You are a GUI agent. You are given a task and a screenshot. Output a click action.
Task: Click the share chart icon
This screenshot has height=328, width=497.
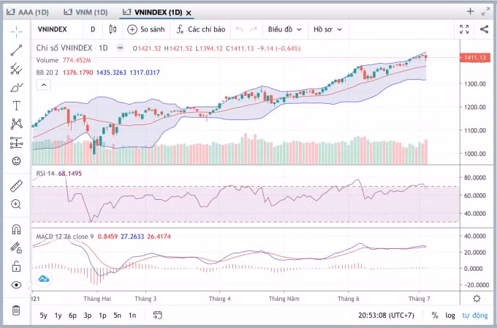[x=484, y=29]
